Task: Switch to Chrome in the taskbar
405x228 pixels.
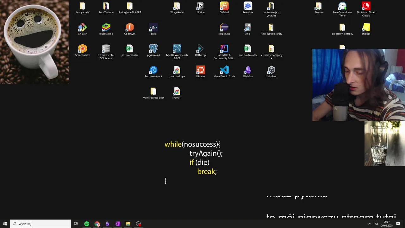Action: coord(97,224)
